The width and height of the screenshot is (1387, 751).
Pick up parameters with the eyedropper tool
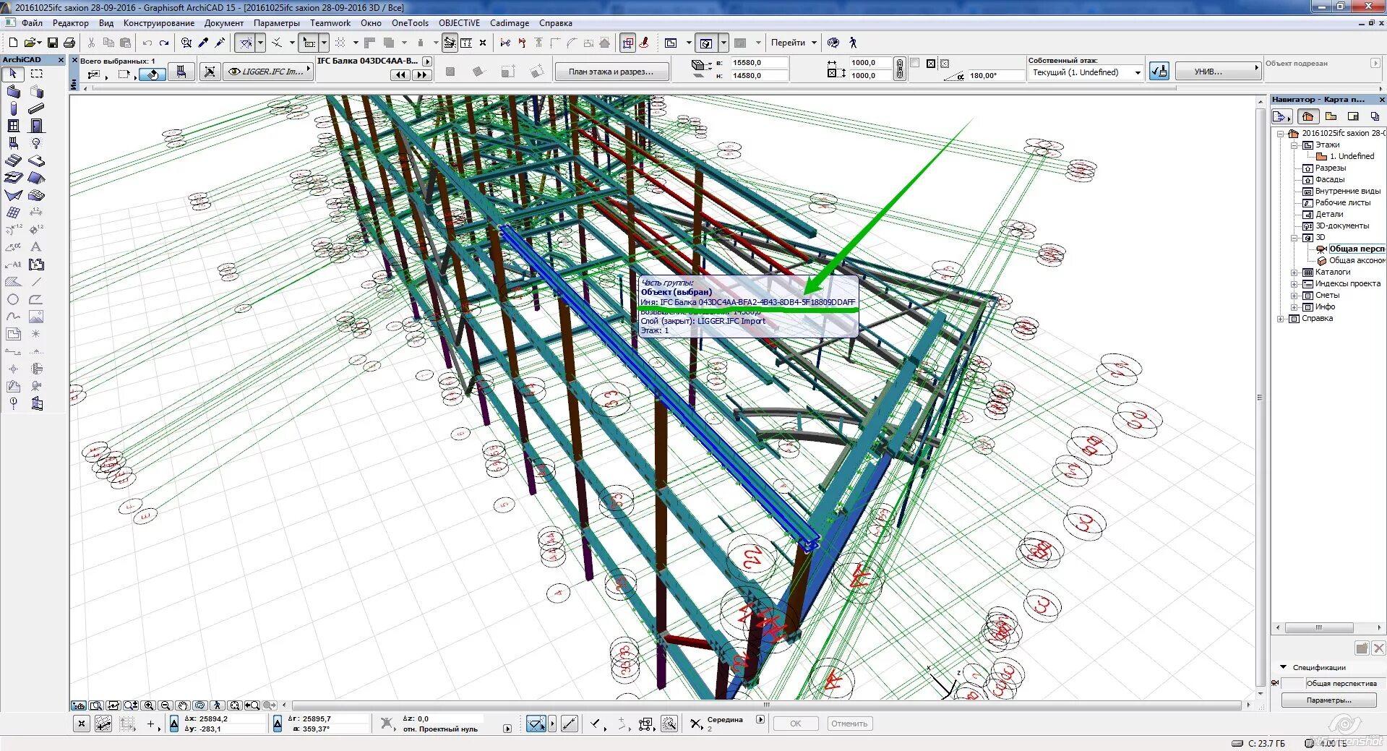click(204, 43)
